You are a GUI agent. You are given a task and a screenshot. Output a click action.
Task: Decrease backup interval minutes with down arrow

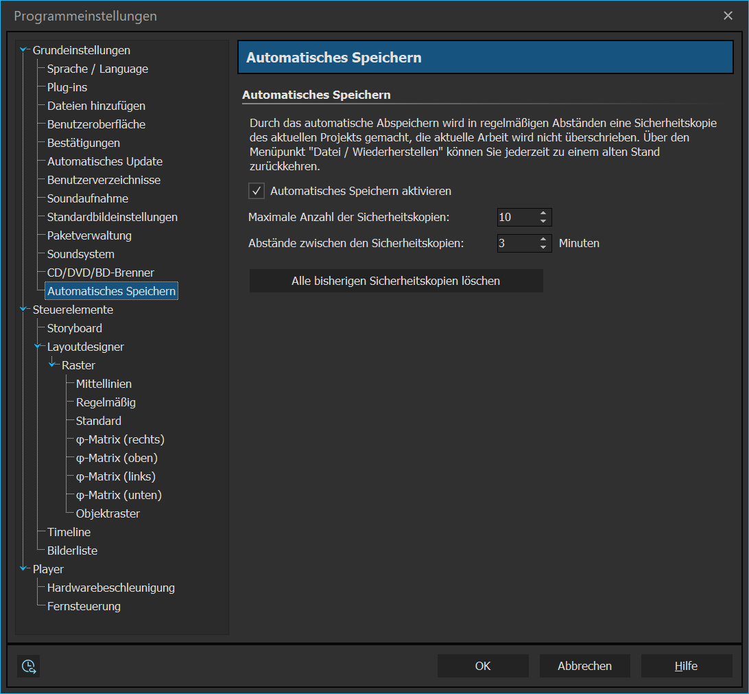click(543, 247)
